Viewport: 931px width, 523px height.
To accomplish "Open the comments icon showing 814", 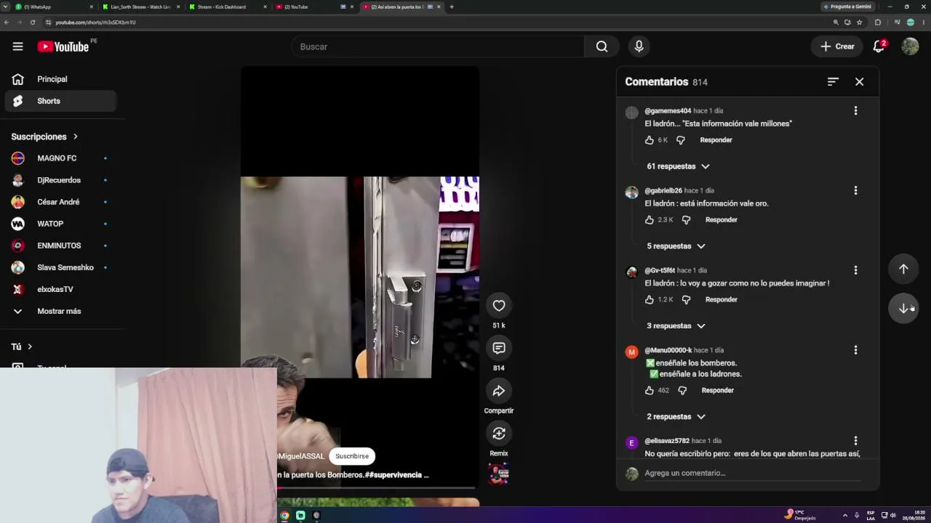I will point(499,349).
